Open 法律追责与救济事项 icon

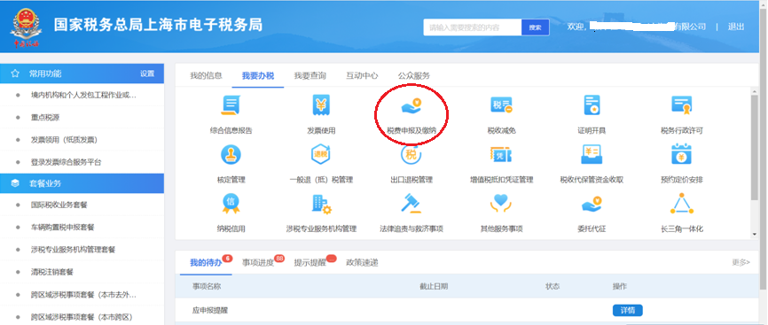[x=411, y=204]
